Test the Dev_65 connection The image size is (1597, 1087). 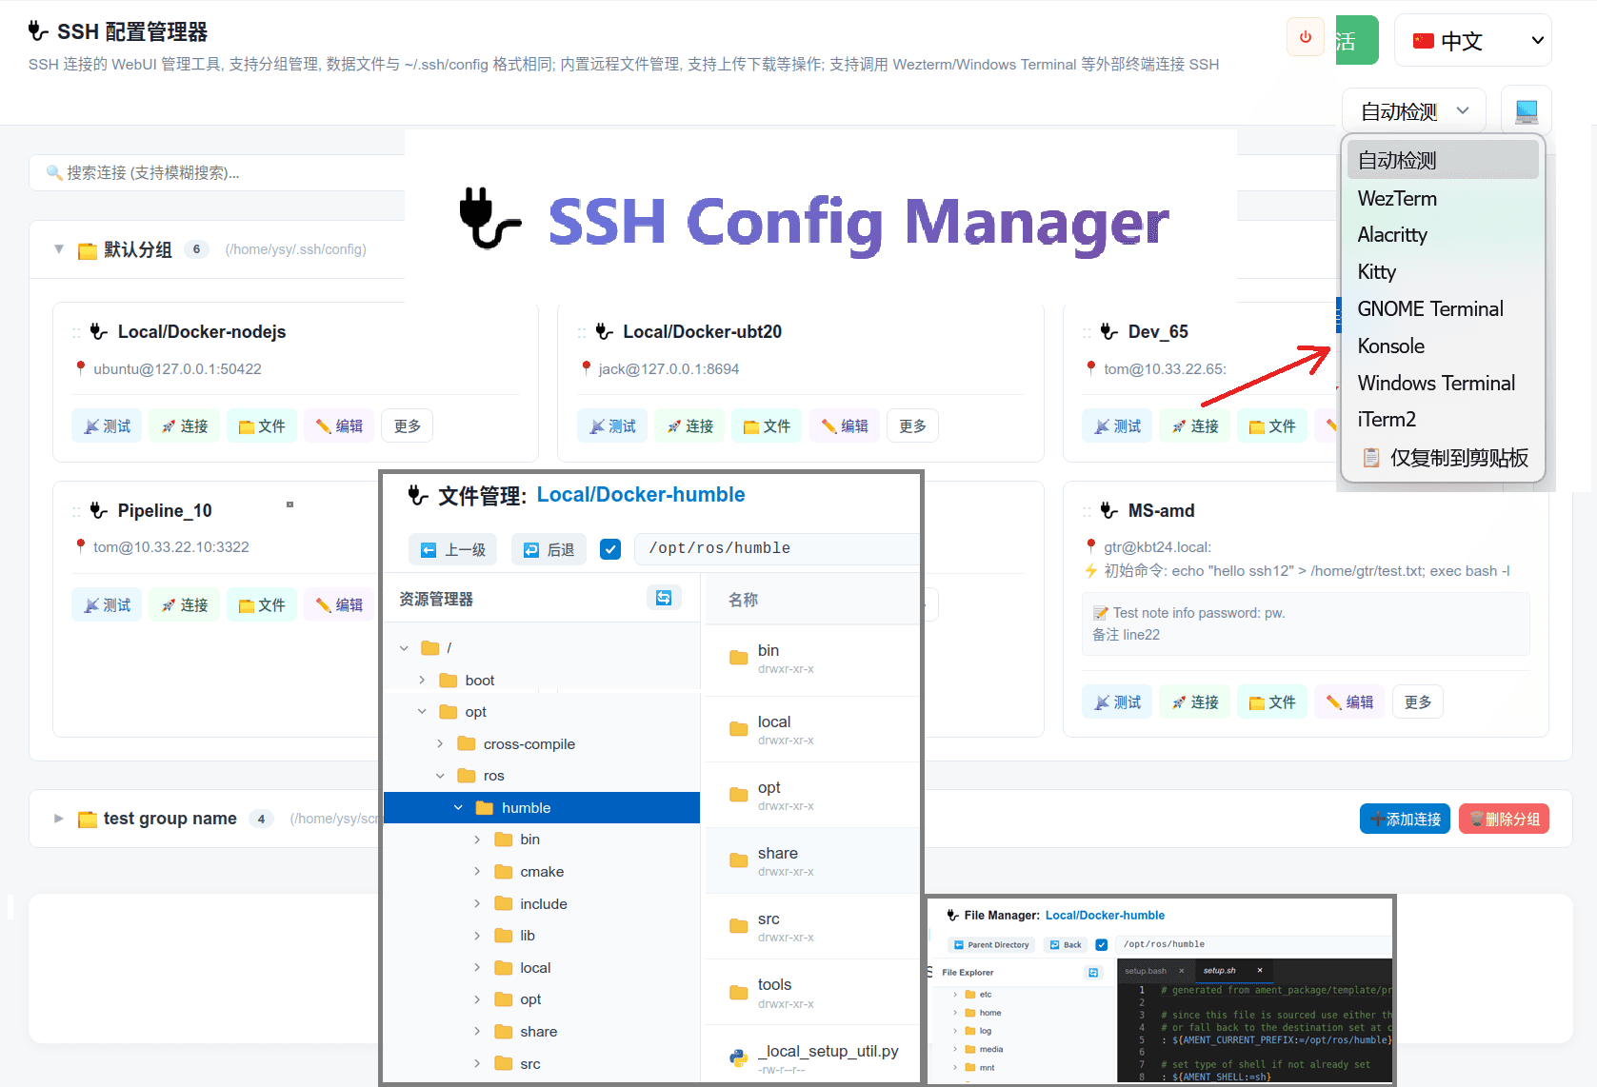[1117, 425]
